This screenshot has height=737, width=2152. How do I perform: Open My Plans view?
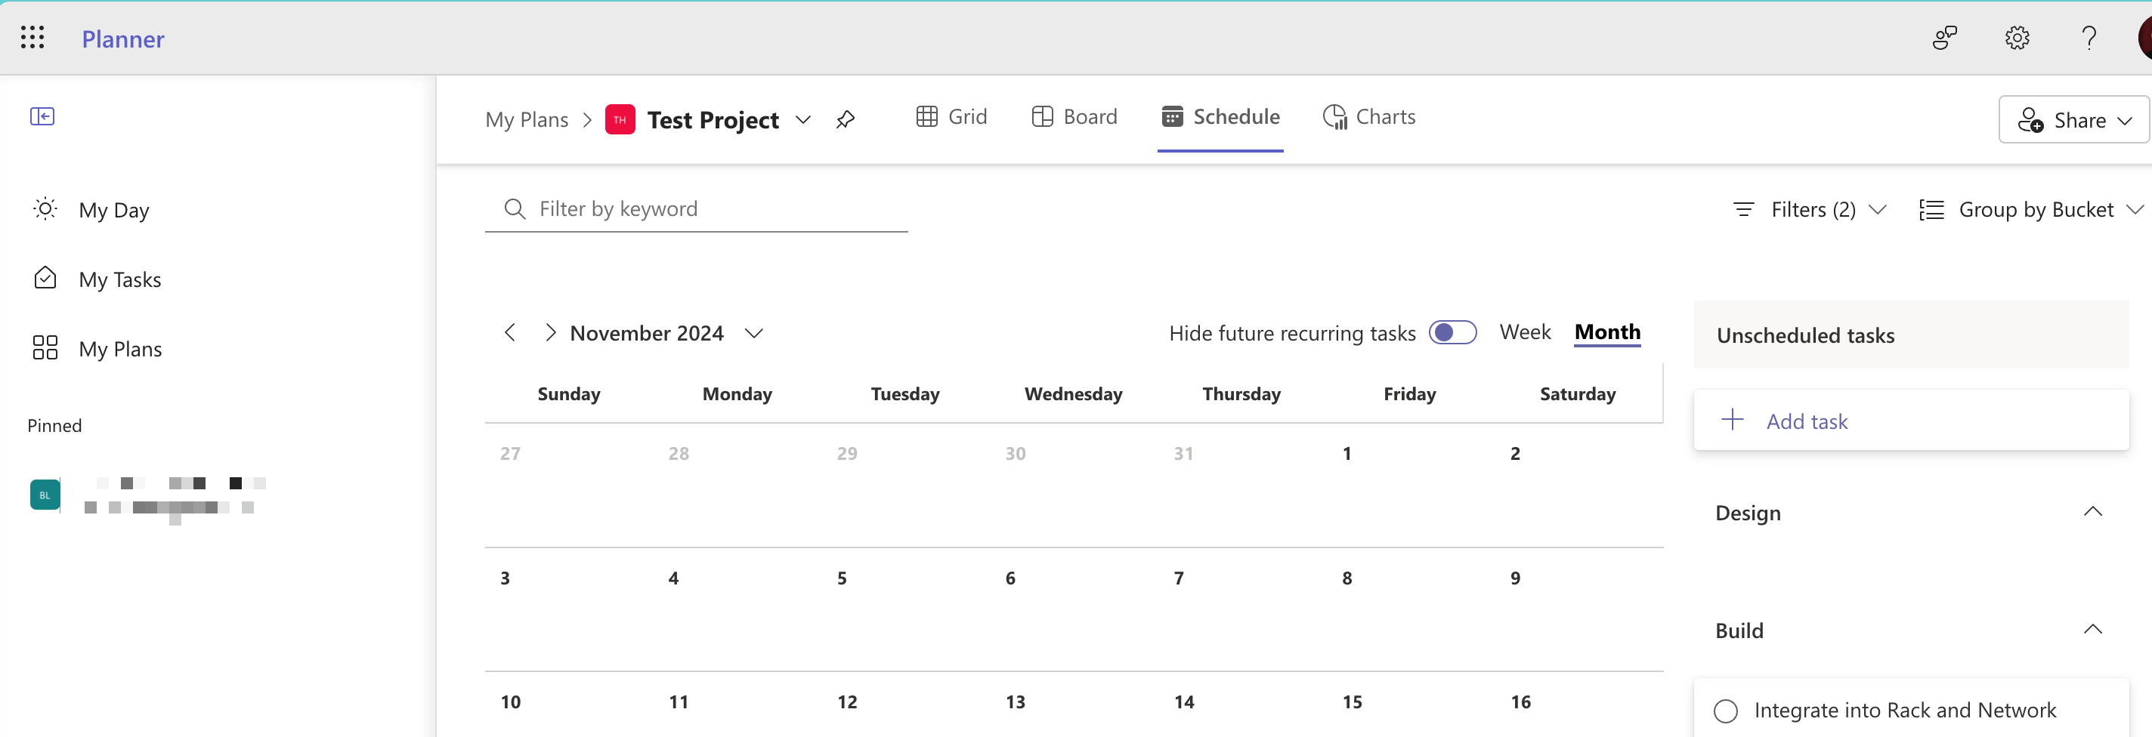pos(120,348)
